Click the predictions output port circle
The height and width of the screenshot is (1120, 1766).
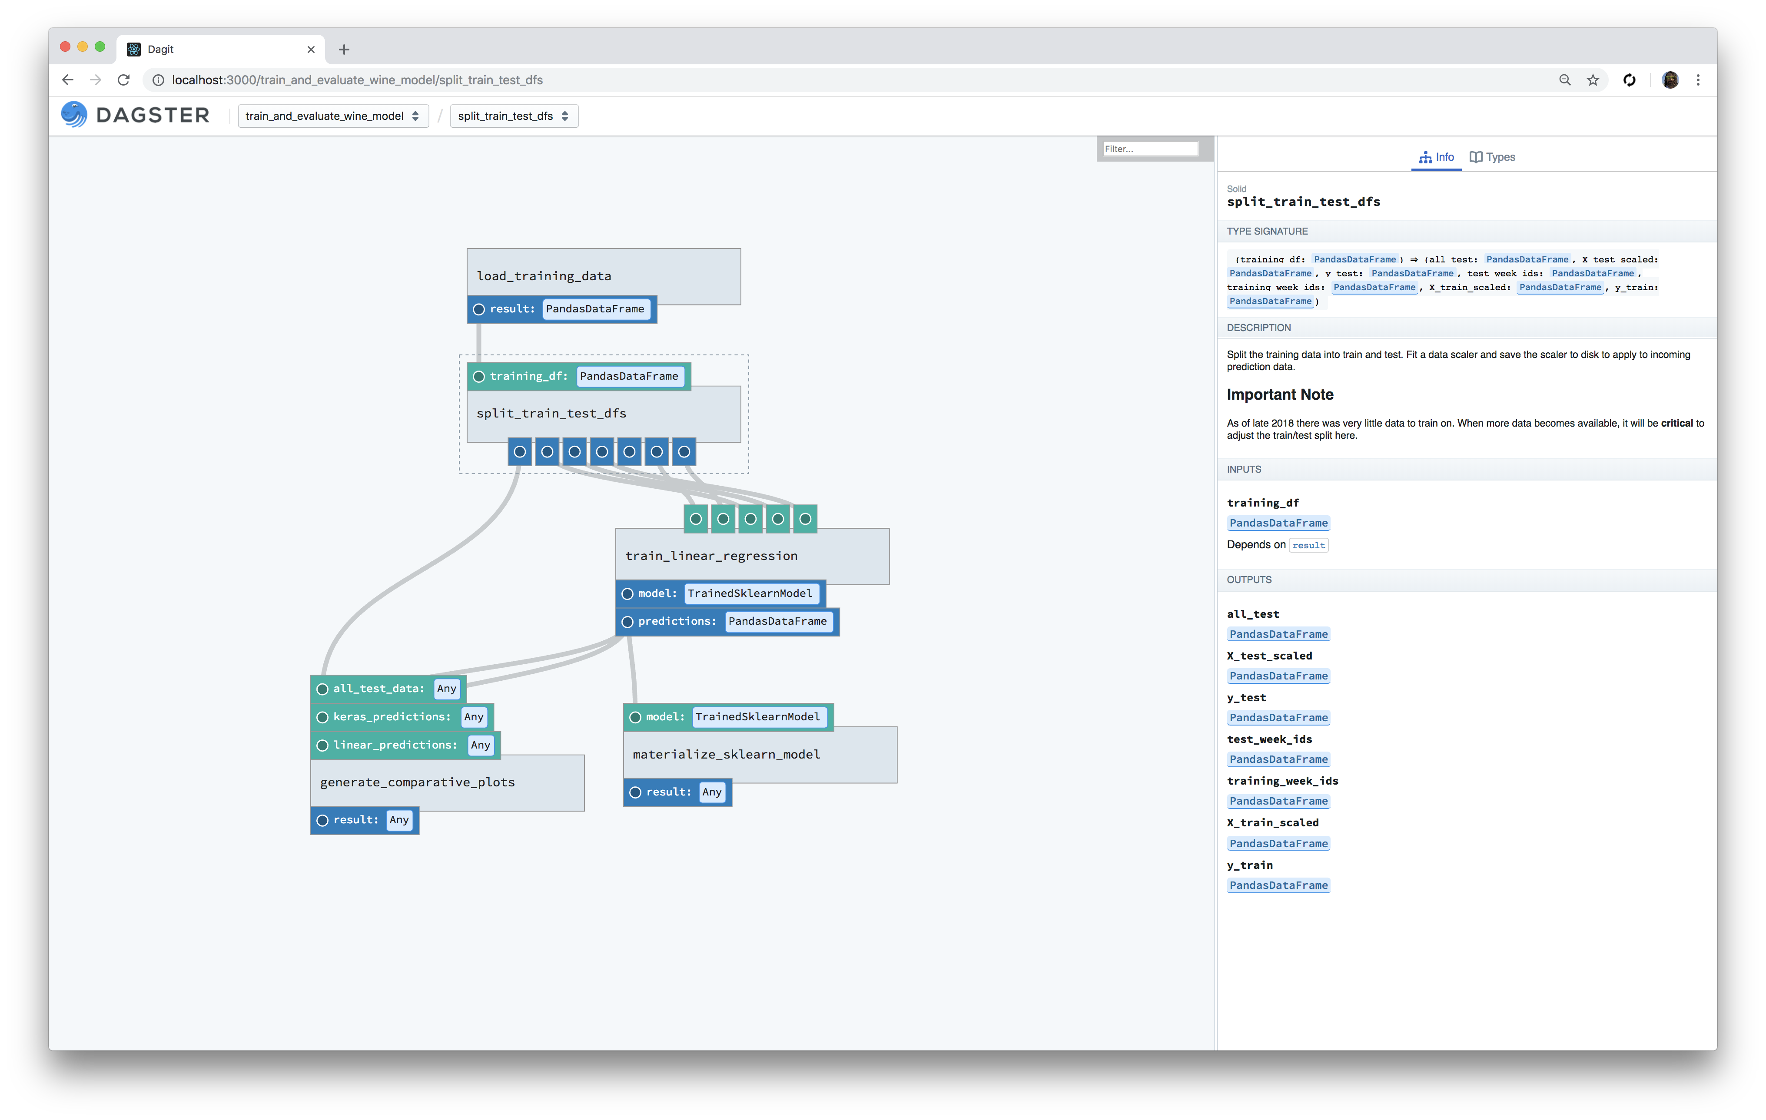[627, 622]
